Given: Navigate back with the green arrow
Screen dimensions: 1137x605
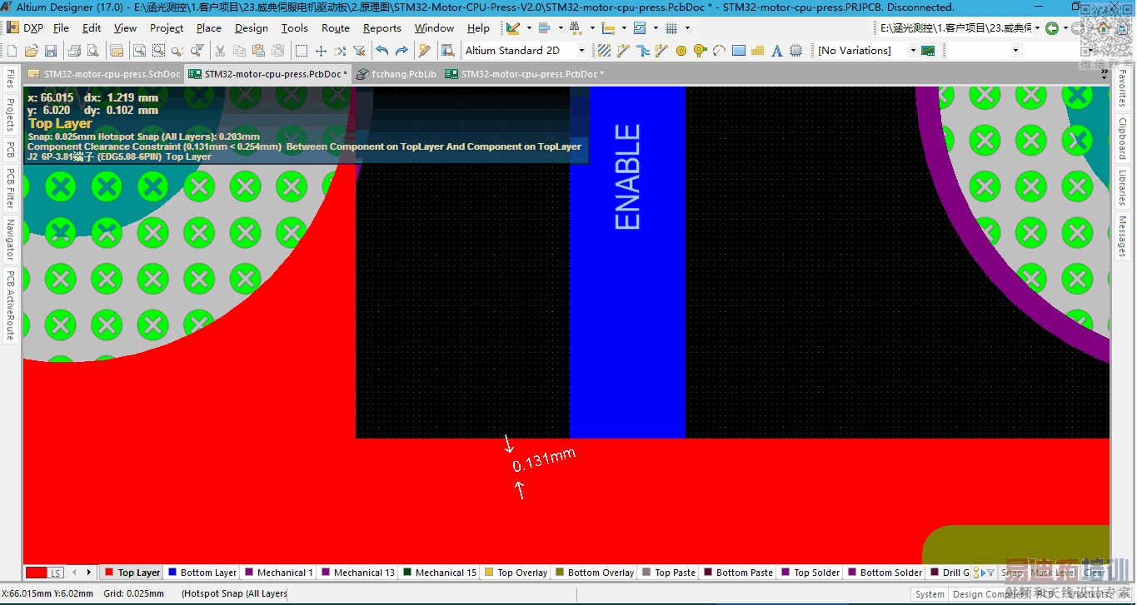Looking at the screenshot, I should (x=1053, y=27).
